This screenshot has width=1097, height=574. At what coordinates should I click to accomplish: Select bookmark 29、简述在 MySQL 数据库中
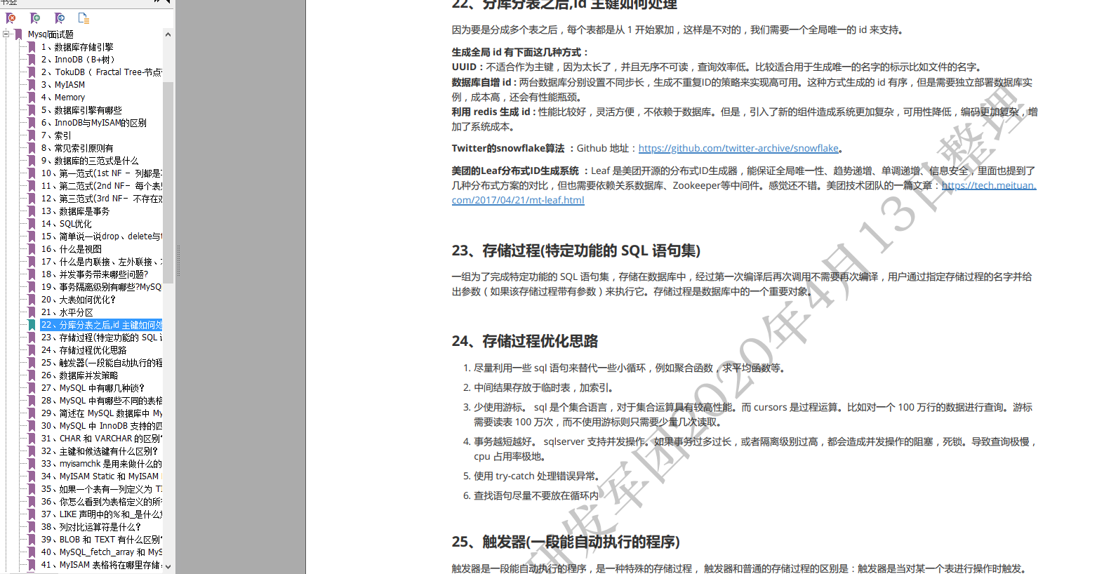click(x=101, y=413)
